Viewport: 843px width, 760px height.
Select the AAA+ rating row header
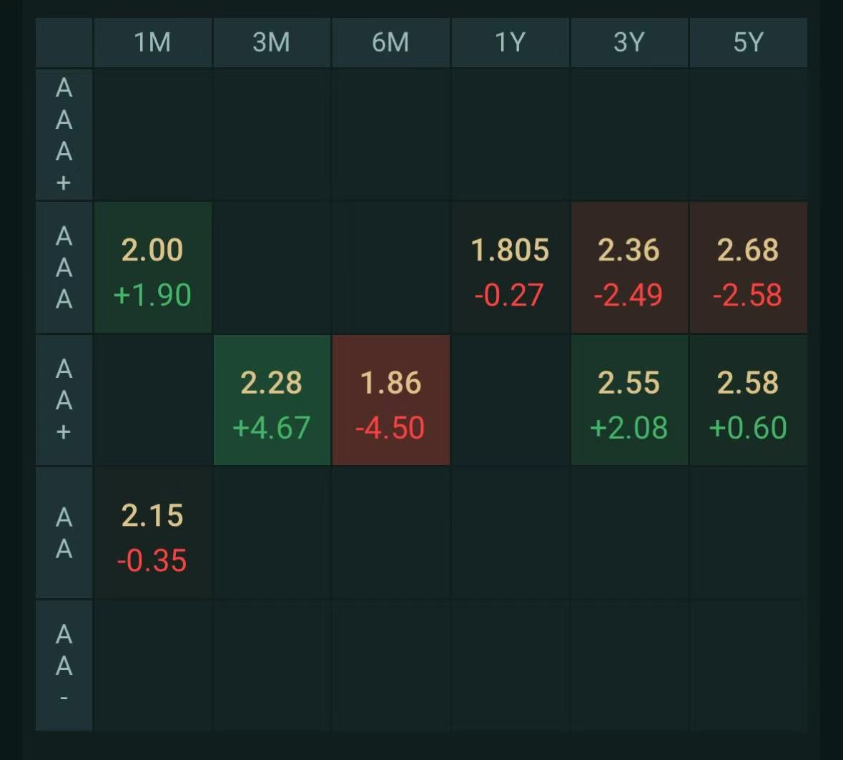click(x=64, y=135)
